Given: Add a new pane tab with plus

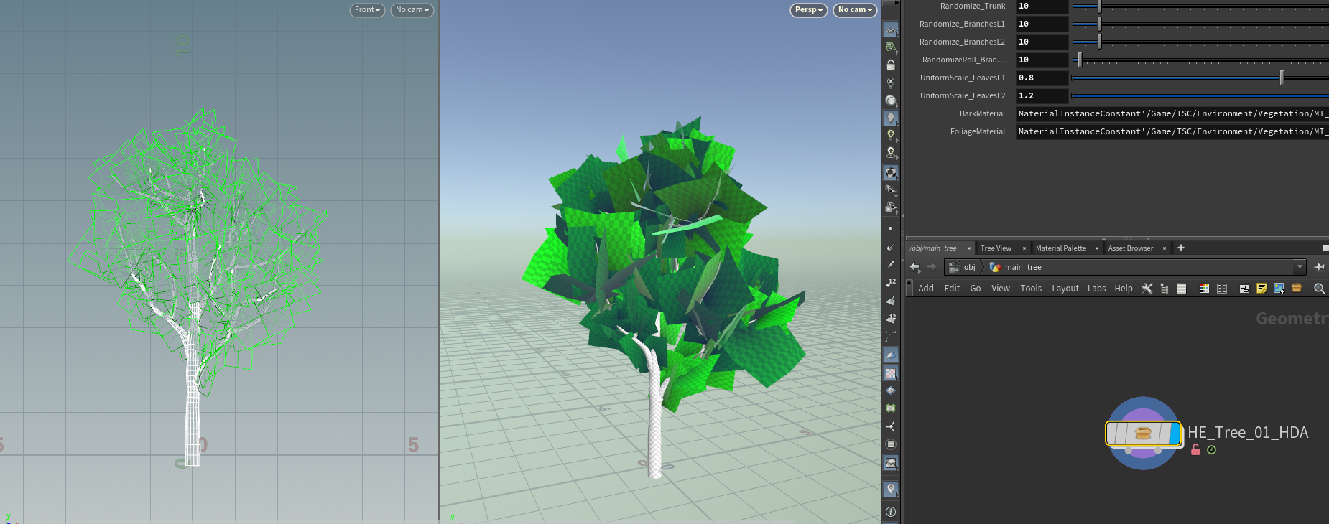Looking at the screenshot, I should pos(1181,248).
